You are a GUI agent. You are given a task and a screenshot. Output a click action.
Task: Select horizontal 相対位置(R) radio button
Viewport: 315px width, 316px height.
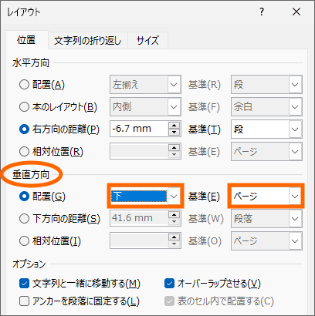coord(24,152)
